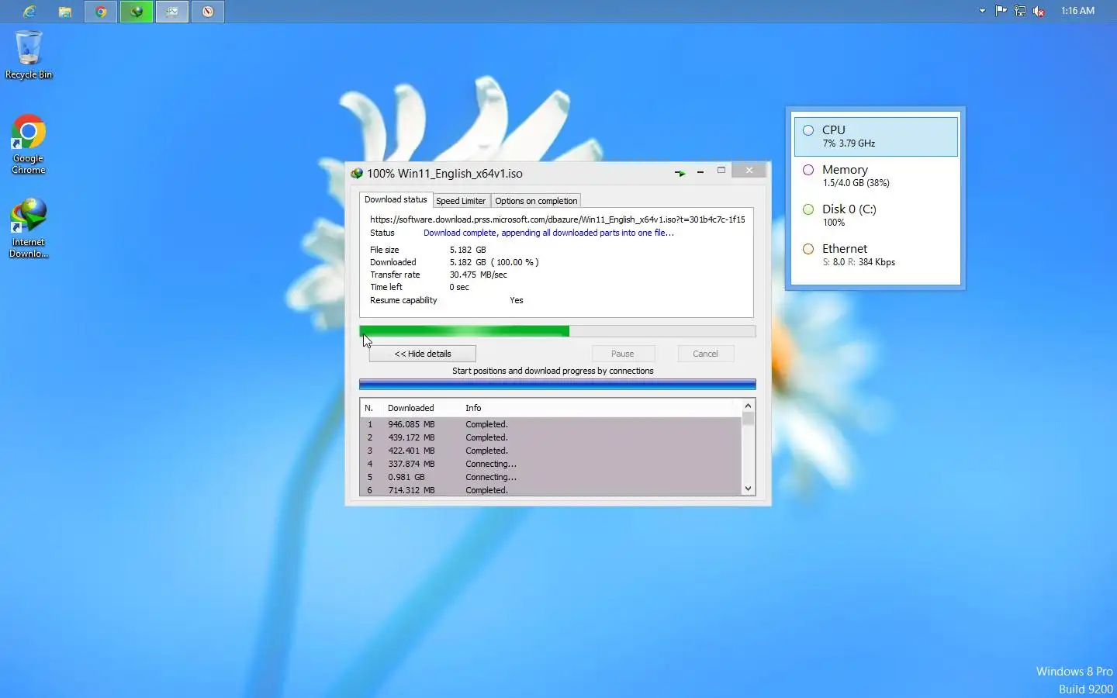This screenshot has height=698, width=1117.
Task: Click the Pause button
Action: click(623, 354)
